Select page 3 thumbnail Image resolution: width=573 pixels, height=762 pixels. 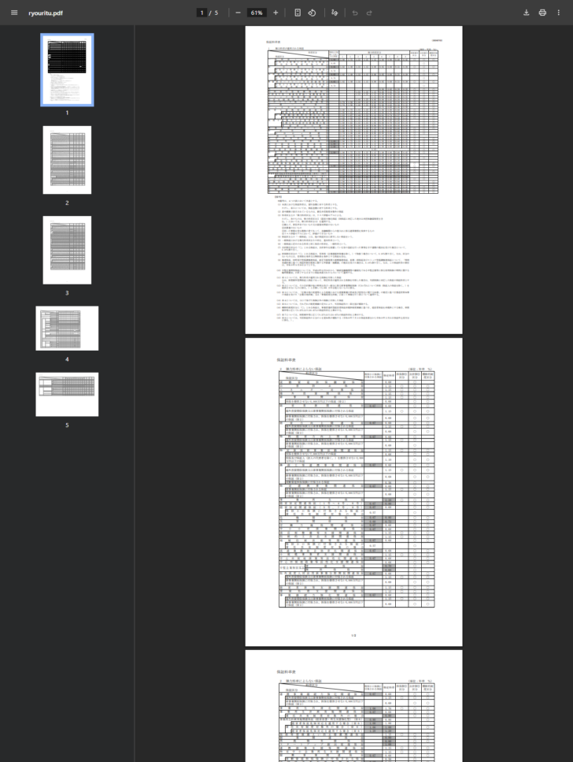(67, 250)
